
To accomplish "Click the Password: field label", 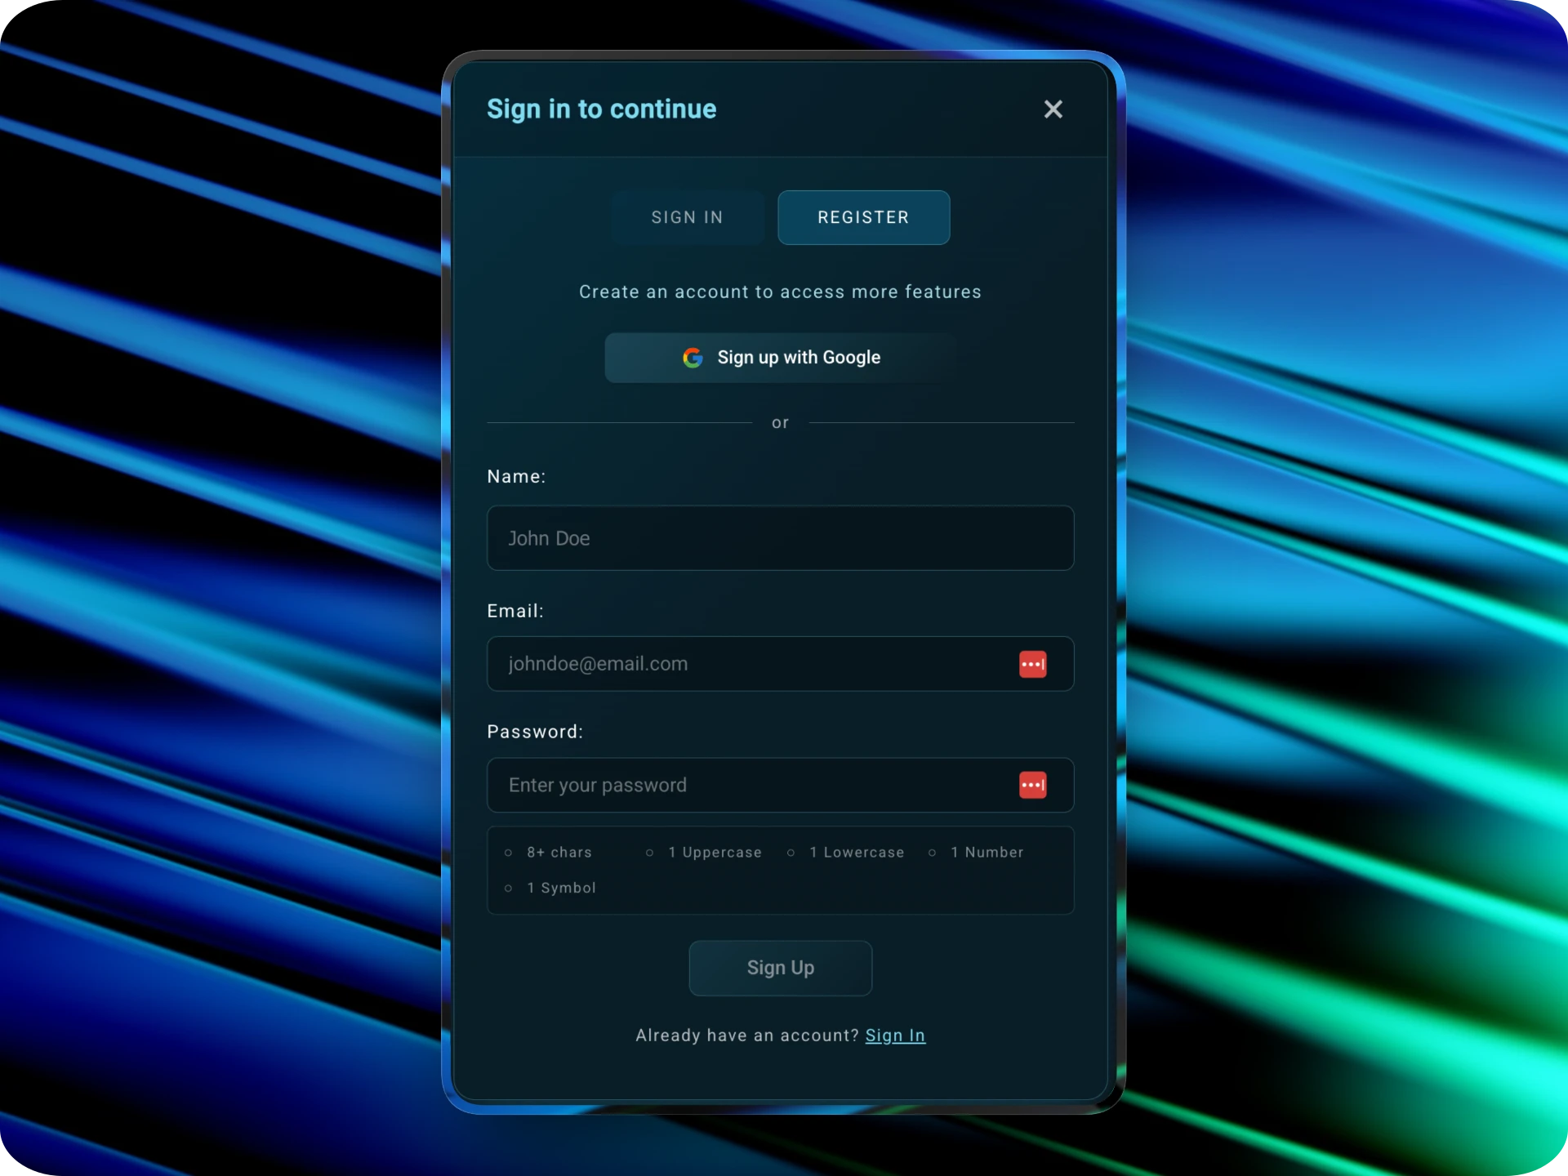I will point(535,732).
